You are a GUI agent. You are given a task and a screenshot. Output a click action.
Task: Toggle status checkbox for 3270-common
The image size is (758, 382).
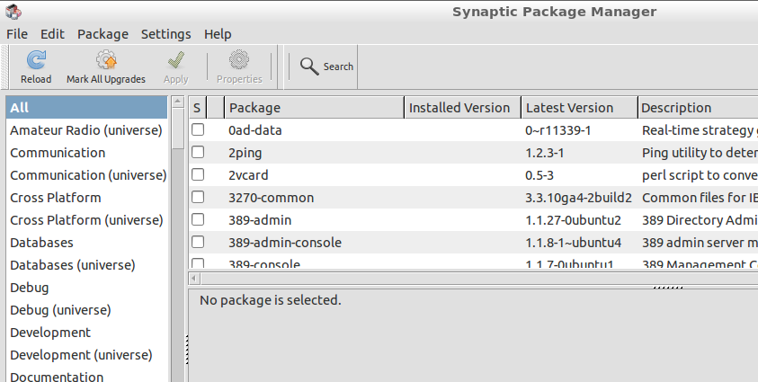pyautogui.click(x=198, y=197)
